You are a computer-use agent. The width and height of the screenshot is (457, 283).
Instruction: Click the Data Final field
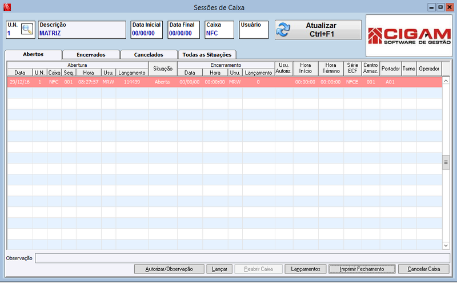(x=183, y=30)
